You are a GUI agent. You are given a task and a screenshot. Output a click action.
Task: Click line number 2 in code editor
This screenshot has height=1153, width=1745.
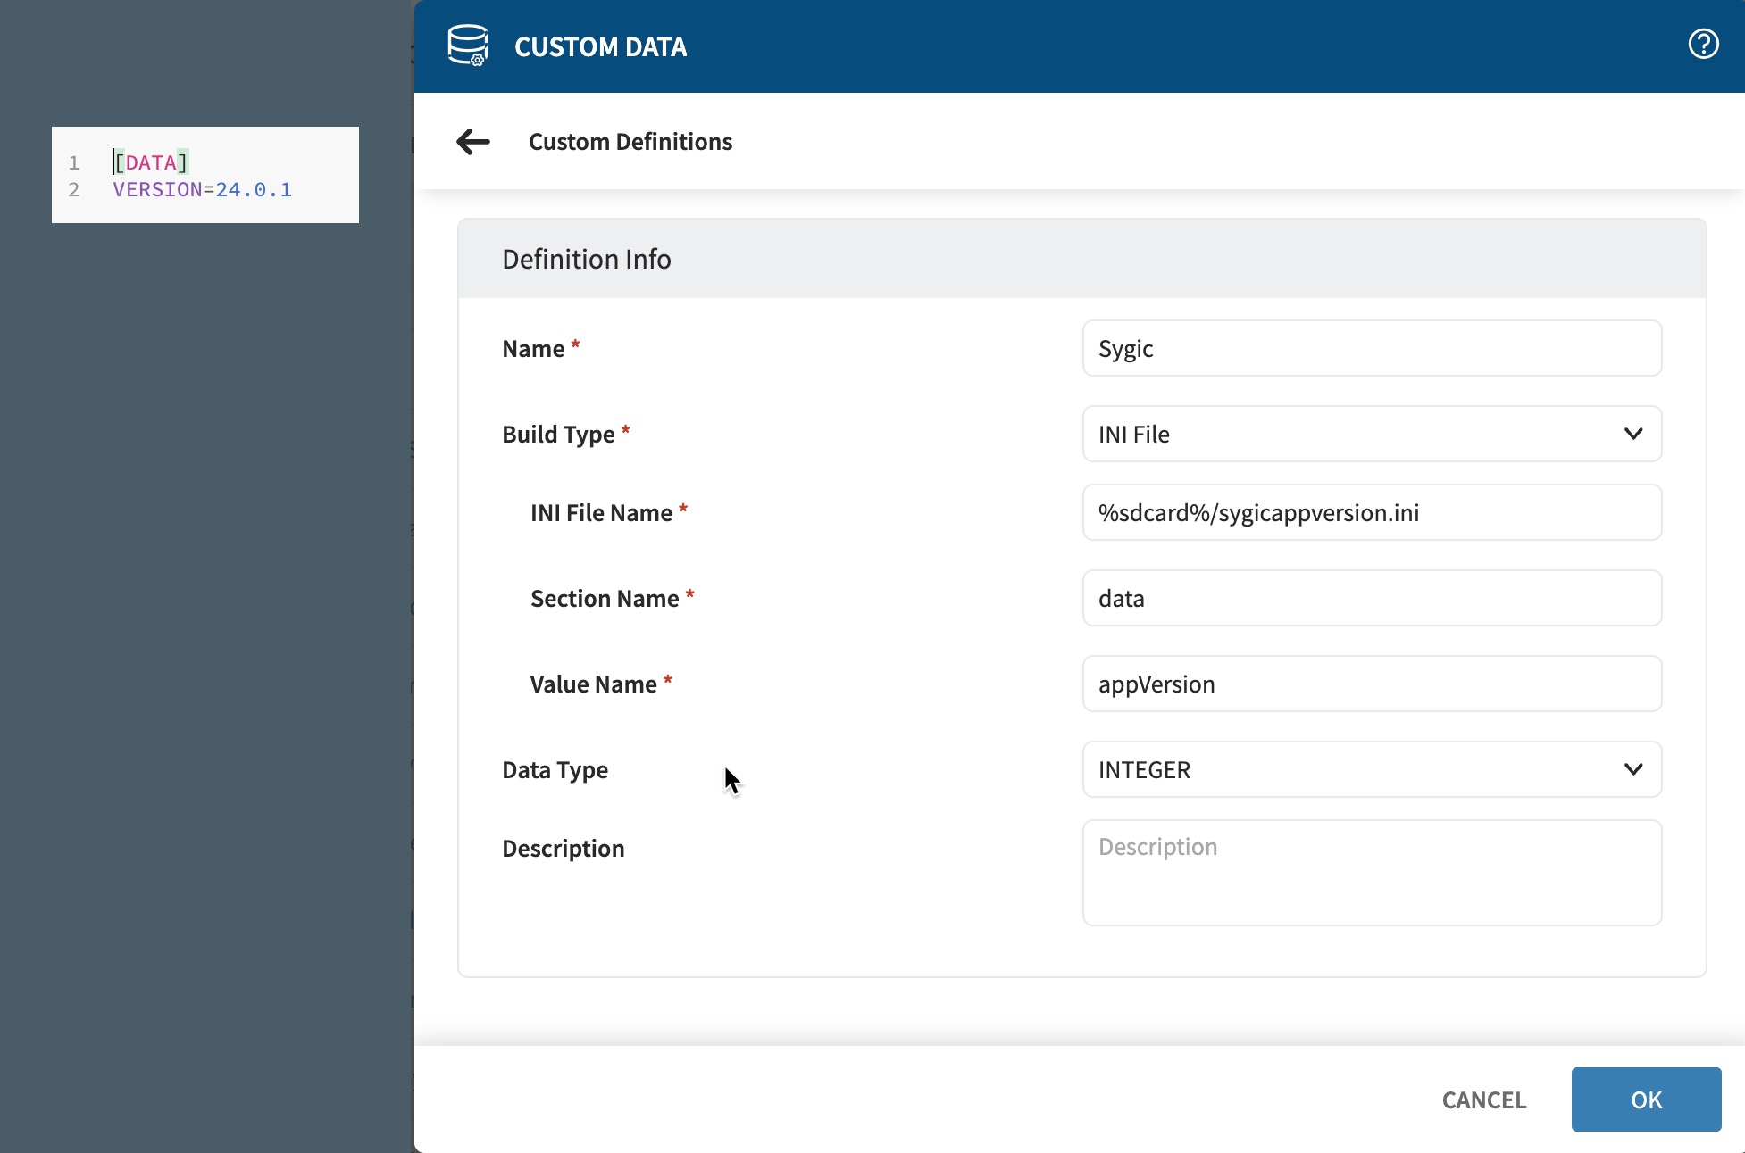(74, 189)
